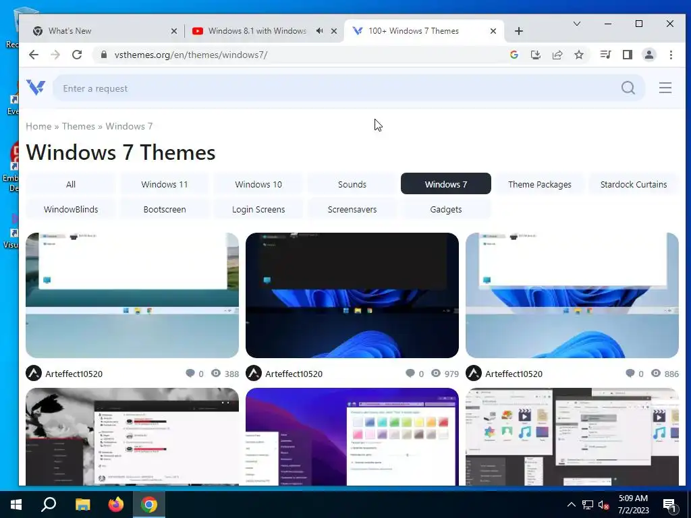Viewport: 691px width, 518px height.
Task: Select the Windows 7 category
Action: click(x=446, y=184)
